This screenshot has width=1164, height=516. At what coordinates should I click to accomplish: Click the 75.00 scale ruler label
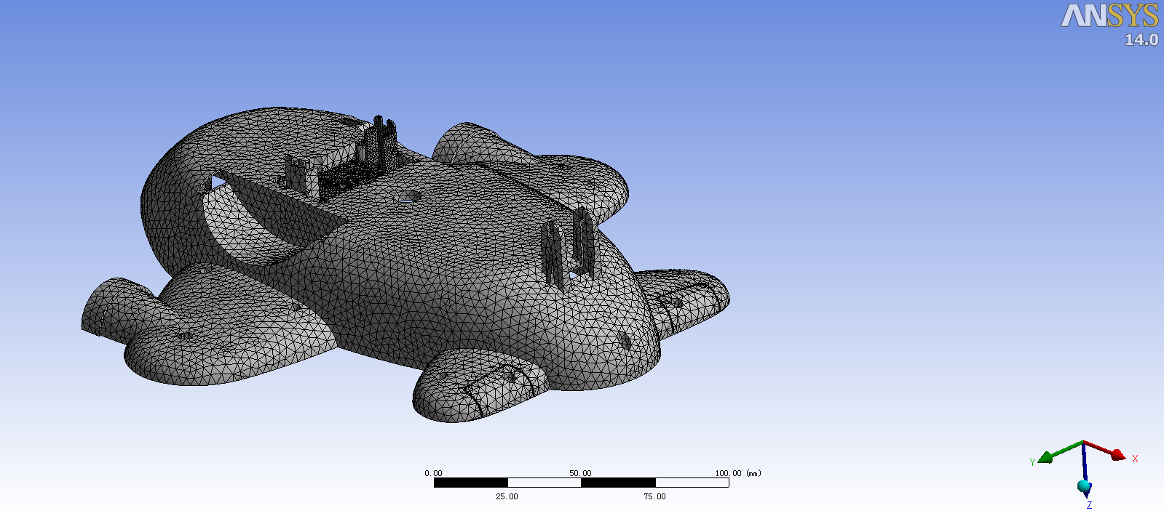(654, 496)
